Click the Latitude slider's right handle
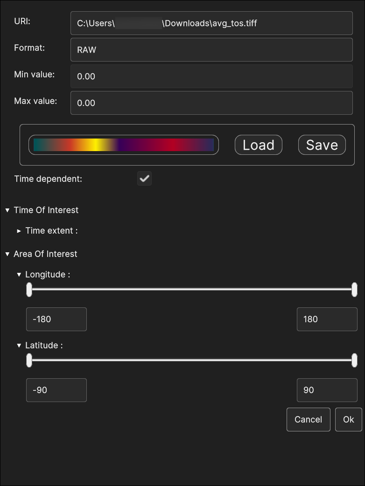The height and width of the screenshot is (486, 365). (x=354, y=361)
